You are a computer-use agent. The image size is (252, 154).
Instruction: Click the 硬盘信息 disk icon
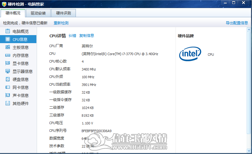7,79
